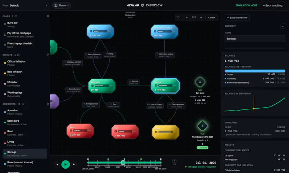The image size is (289, 173).
Task: Open the Rent account in sidebar
Action: pos(25,133)
